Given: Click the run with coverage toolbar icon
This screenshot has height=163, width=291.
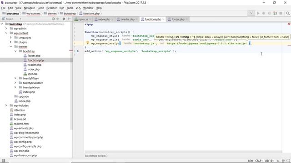Looking at the screenshot, I should tap(269, 13).
